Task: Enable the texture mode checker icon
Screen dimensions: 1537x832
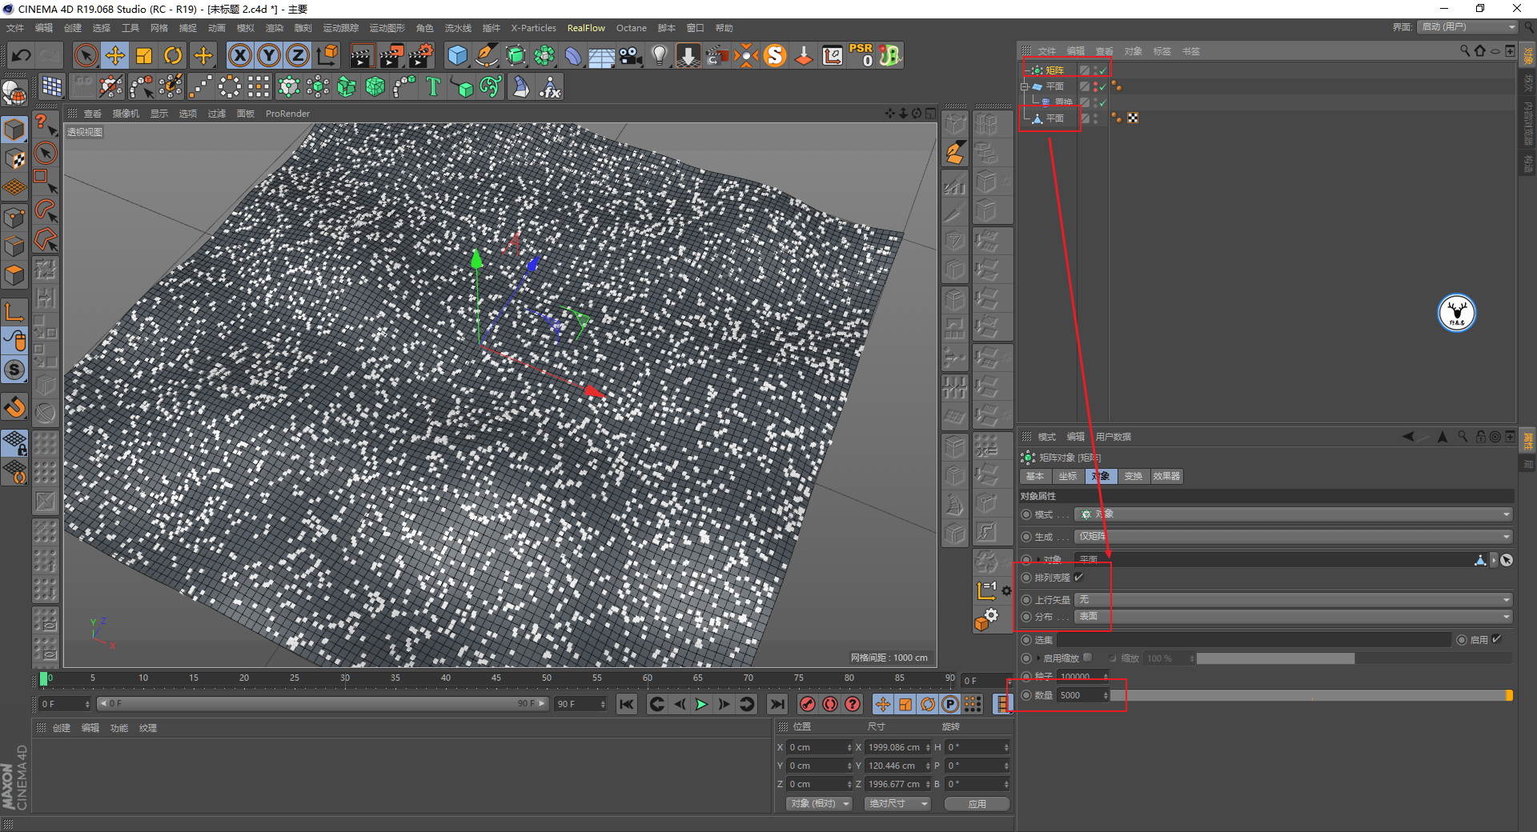Action: click(x=14, y=158)
